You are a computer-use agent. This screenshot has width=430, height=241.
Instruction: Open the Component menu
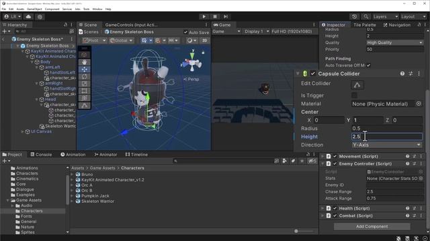pyautogui.click(x=52, y=9)
